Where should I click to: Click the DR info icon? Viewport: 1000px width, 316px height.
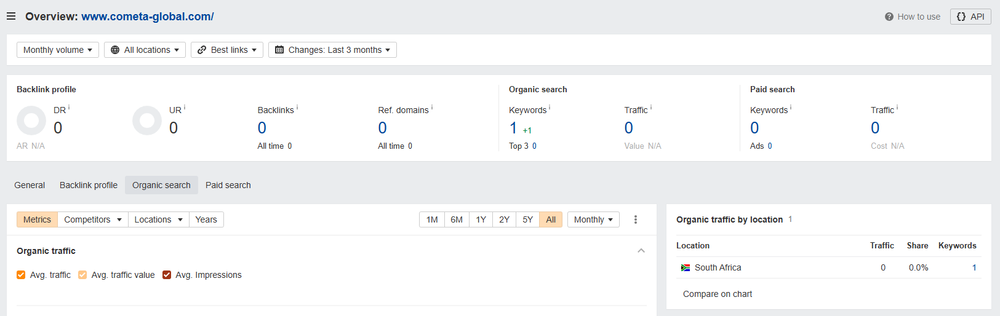point(69,108)
